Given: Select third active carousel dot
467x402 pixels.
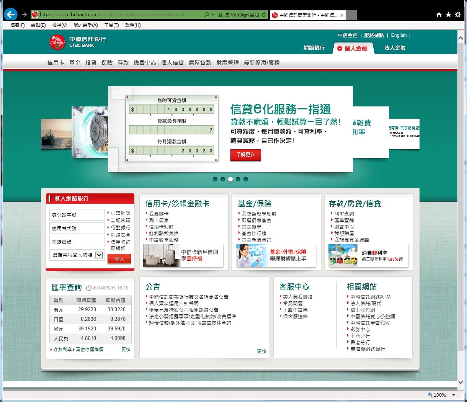Looking at the screenshot, I should (230, 179).
